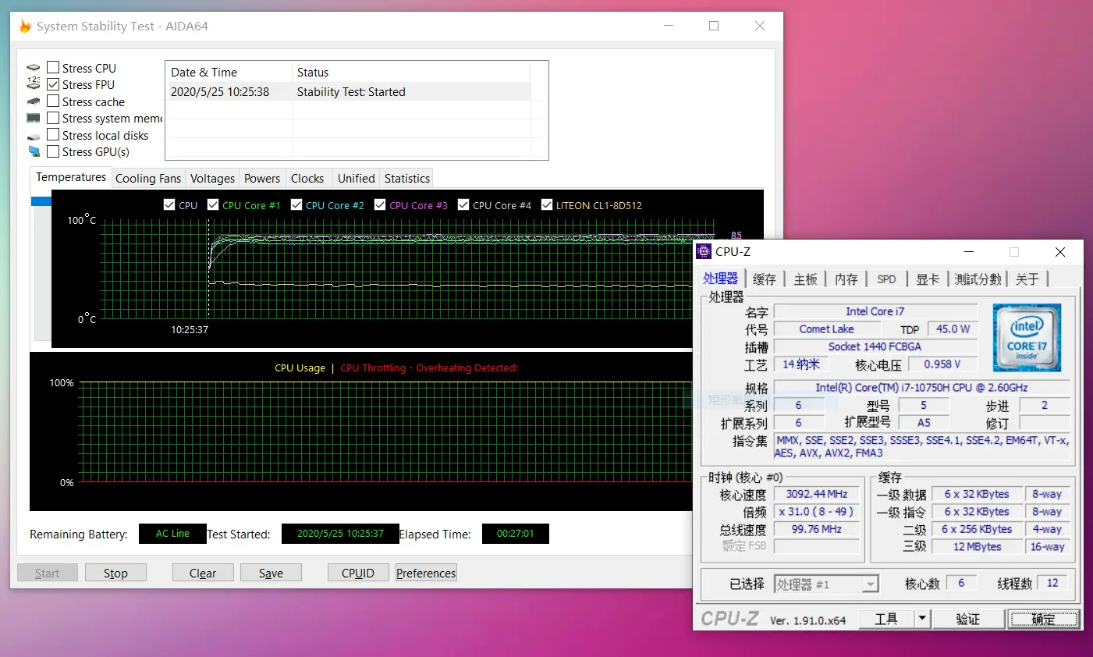
Task: Select the Stability Test: Started log row
Action: click(x=349, y=92)
